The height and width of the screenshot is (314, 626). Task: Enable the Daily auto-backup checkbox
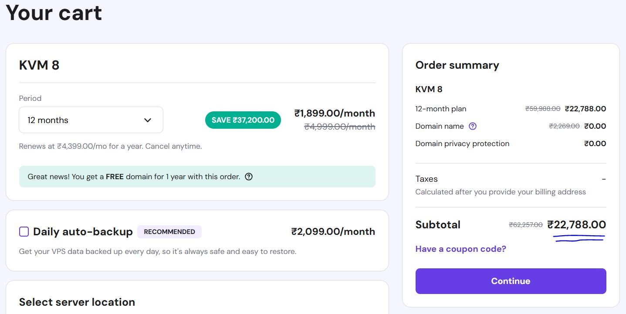(24, 232)
